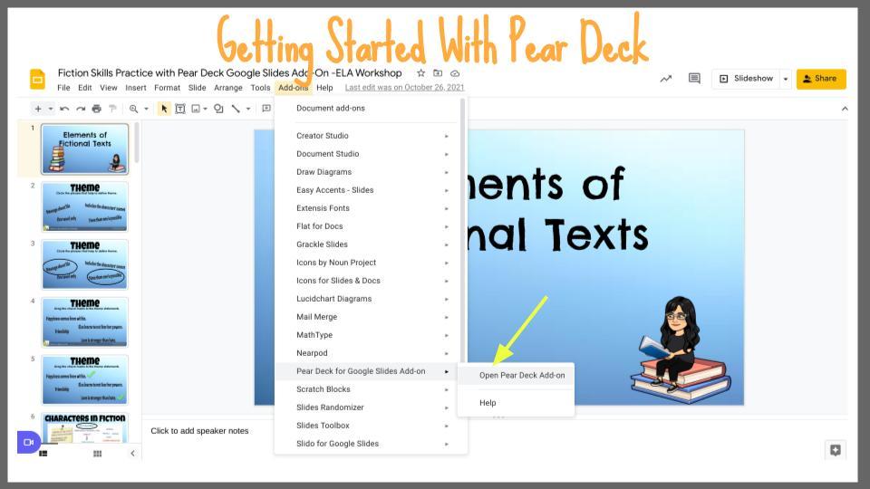The height and width of the screenshot is (489, 870).
Task: Open the Insert menu
Action: click(x=135, y=88)
